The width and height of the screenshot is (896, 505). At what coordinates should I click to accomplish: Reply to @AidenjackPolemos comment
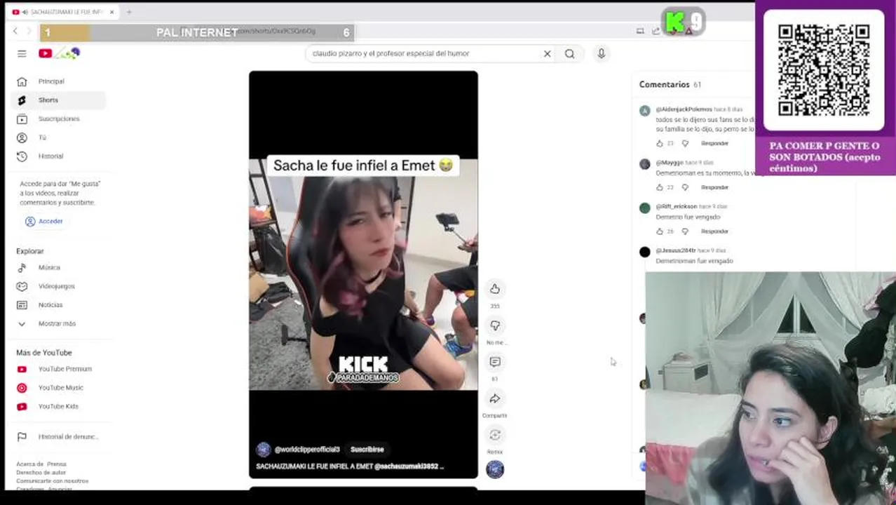click(714, 143)
